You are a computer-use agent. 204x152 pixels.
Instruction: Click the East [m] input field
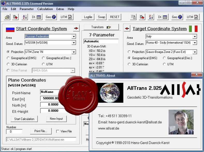point(51,98)
